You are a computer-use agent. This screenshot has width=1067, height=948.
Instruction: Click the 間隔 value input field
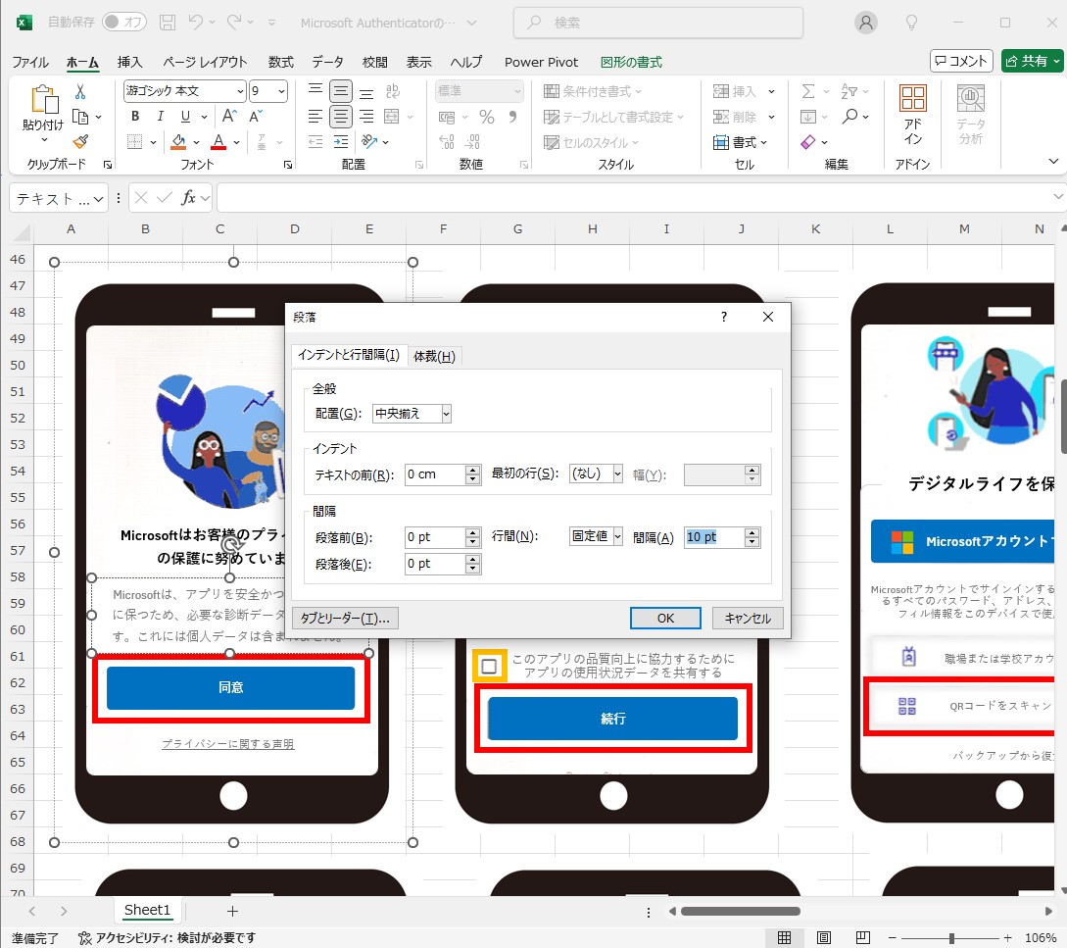[x=713, y=537]
